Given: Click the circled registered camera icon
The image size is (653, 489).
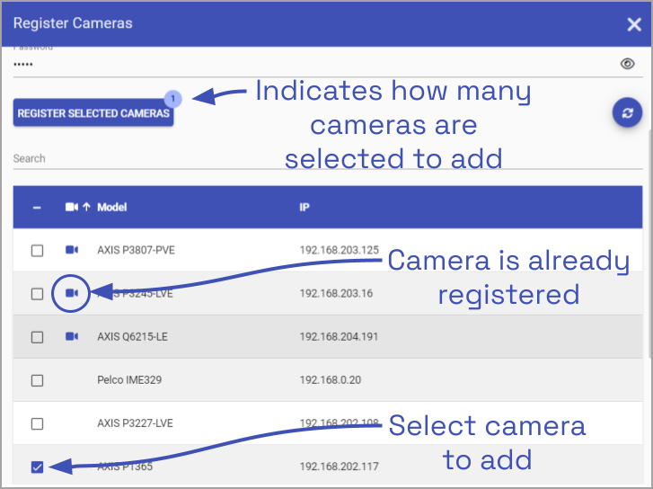Looking at the screenshot, I should click(72, 293).
